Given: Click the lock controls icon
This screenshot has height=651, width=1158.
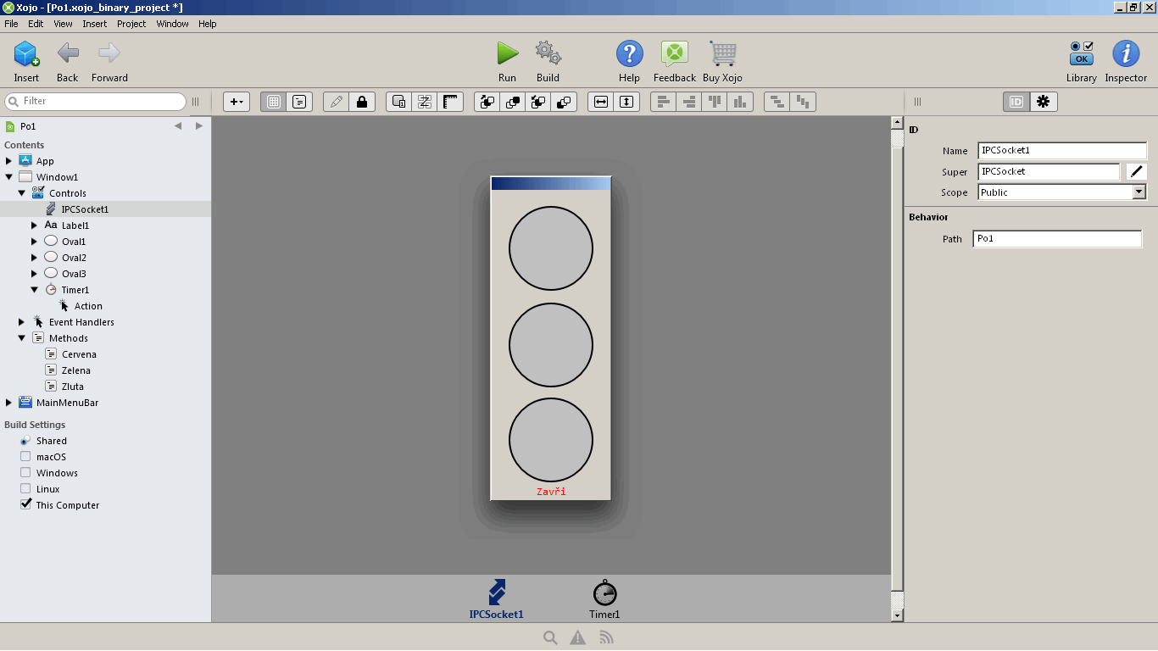Looking at the screenshot, I should coord(362,102).
